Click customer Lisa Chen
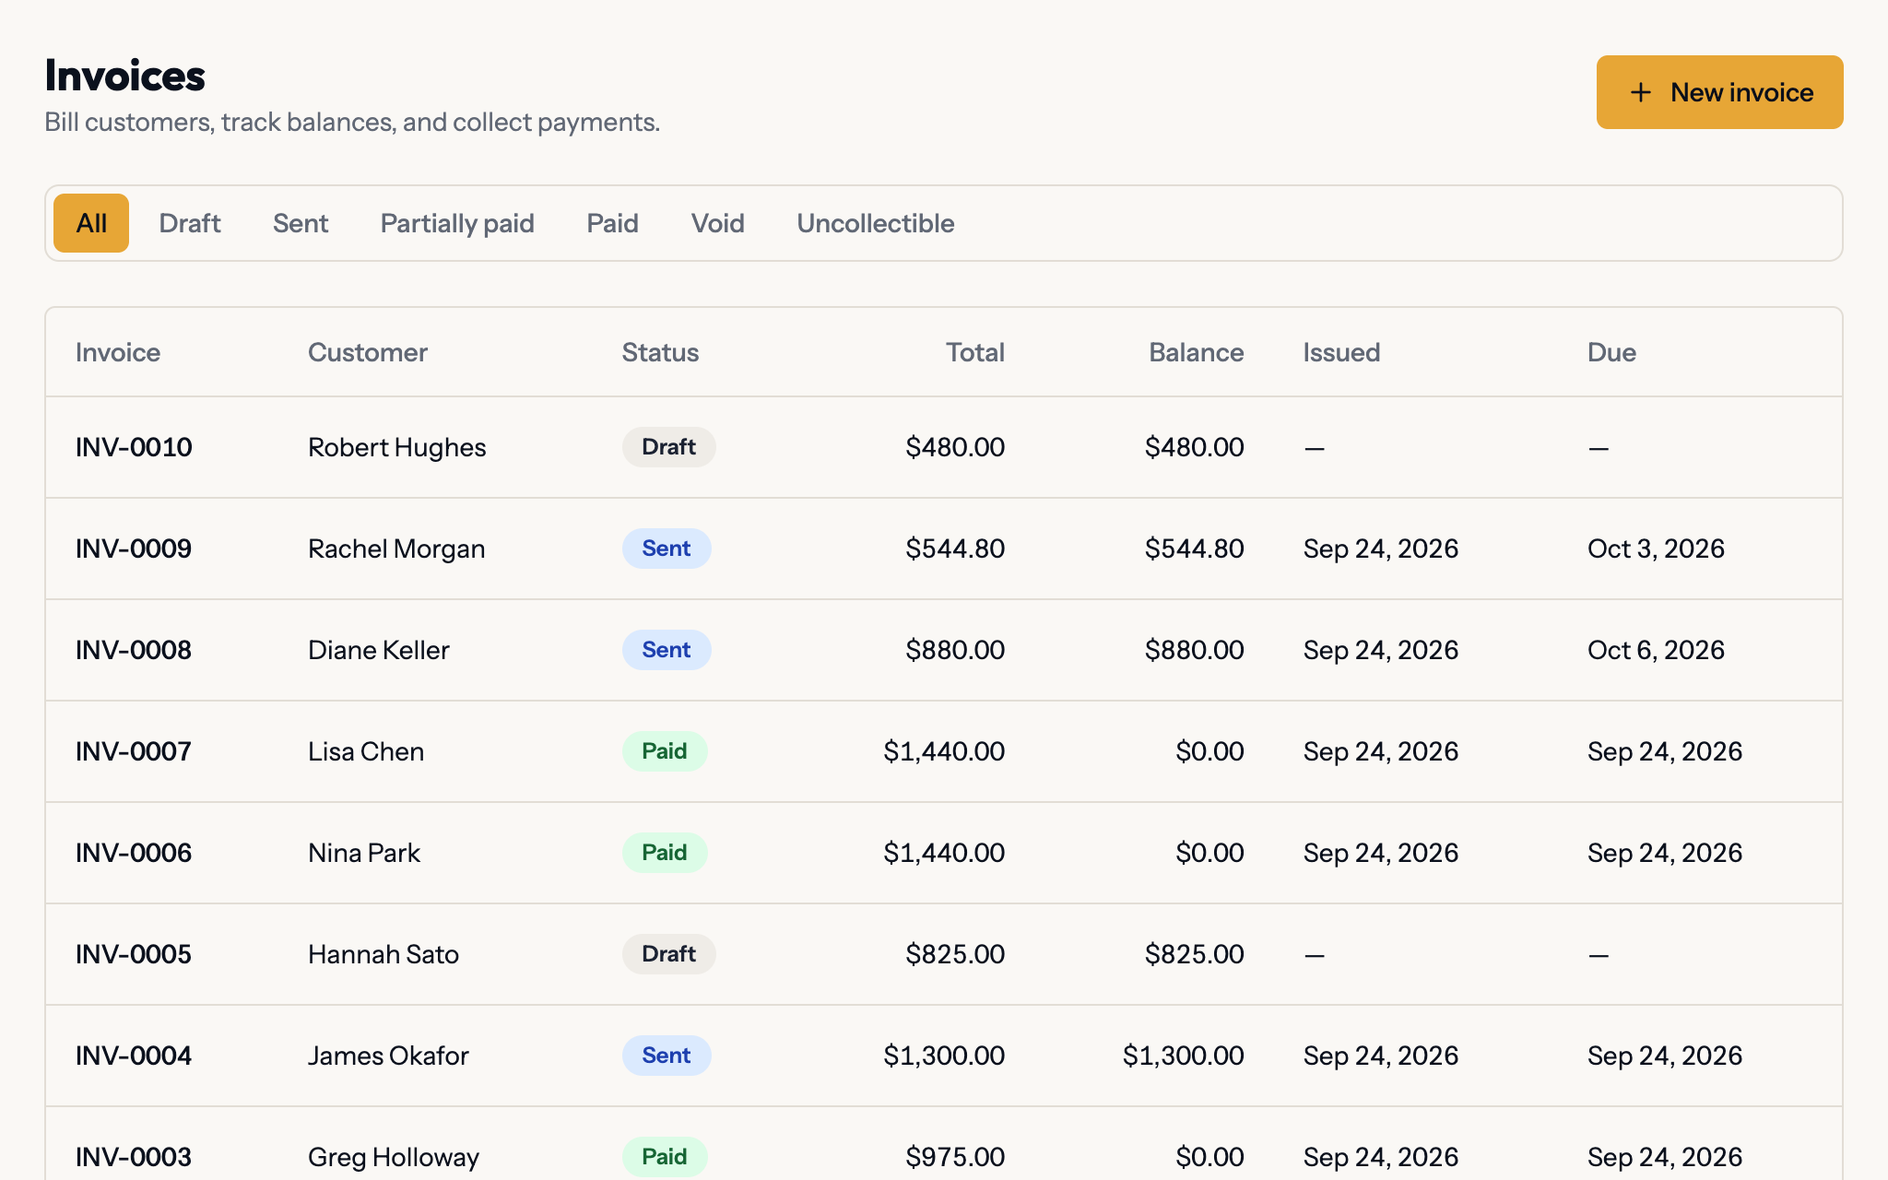The width and height of the screenshot is (1888, 1180). [x=366, y=751]
